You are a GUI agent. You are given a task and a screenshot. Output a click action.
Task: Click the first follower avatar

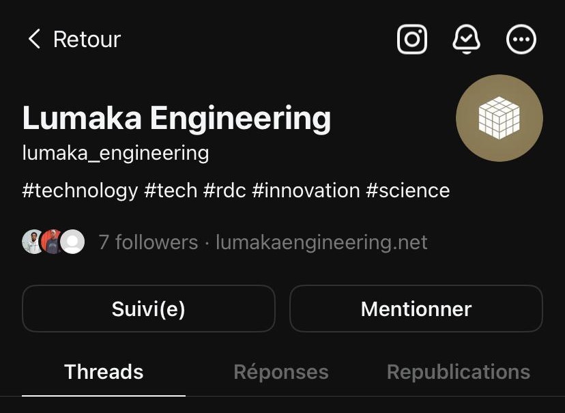31,242
